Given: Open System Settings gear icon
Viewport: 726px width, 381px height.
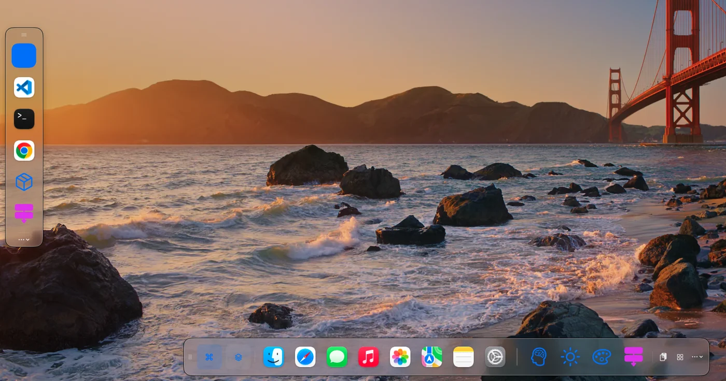Looking at the screenshot, I should pos(495,357).
